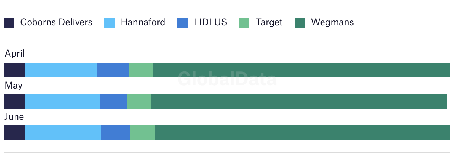The height and width of the screenshot is (157, 454).
Task: Select the Hannaford segment in April bar
Action: [x=61, y=70]
